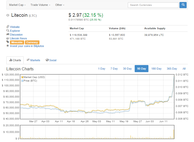This screenshot has height=142, width=194.
Task: Open the Other dropdown menu
Action: click(60, 5)
